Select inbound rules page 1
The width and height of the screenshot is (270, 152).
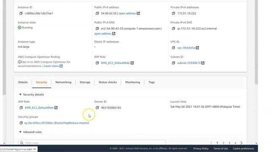tap(217, 143)
